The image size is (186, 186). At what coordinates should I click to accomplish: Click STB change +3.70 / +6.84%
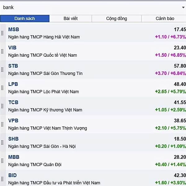(x=170, y=73)
